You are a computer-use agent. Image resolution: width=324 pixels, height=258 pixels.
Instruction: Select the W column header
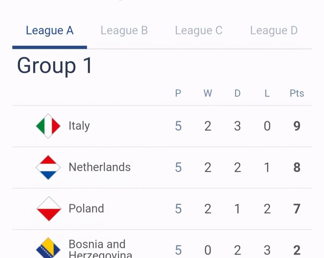[208, 93]
